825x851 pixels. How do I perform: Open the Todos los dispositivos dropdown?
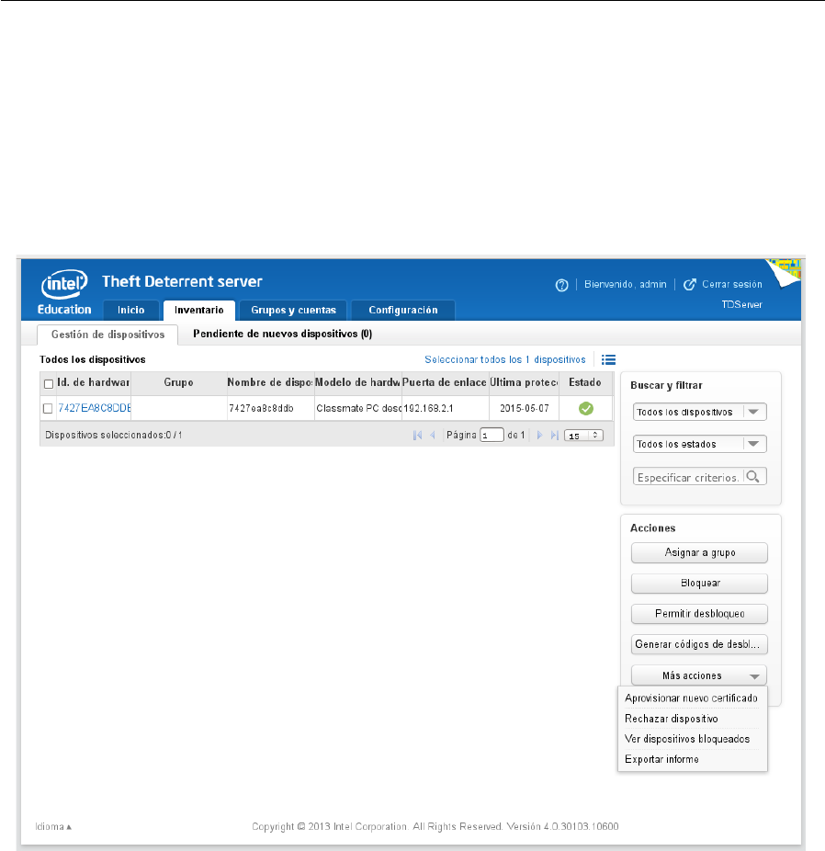(x=700, y=412)
